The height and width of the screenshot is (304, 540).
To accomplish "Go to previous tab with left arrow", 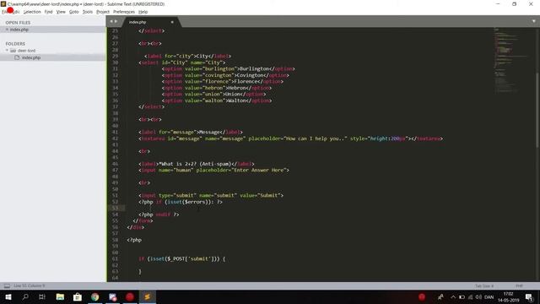I will click(111, 21).
